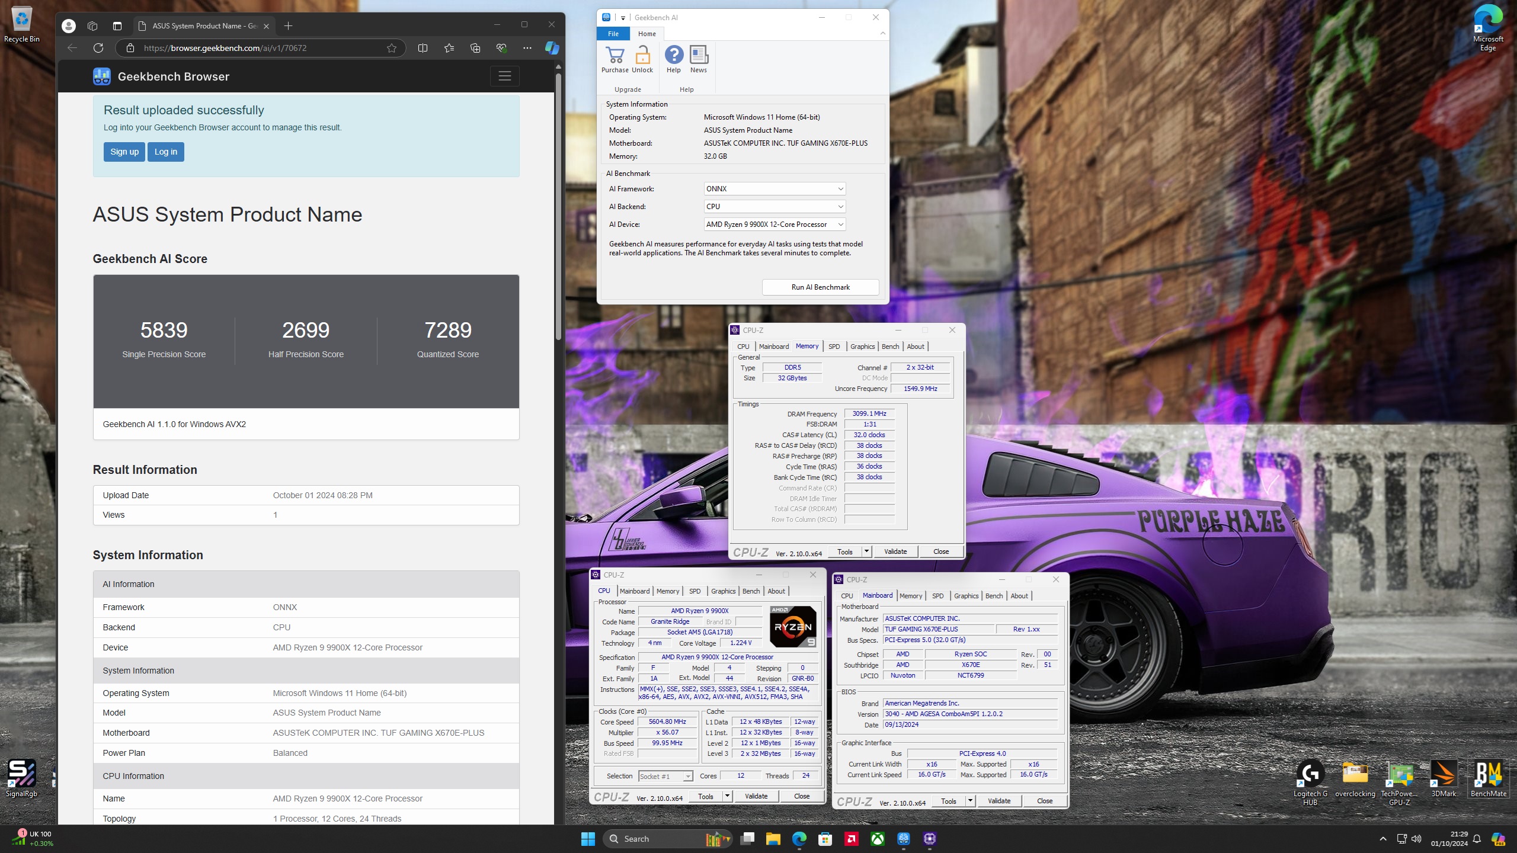The height and width of the screenshot is (853, 1517).
Task: Click About tab in CPU-Z Mainboard window
Action: [x=1019, y=596]
